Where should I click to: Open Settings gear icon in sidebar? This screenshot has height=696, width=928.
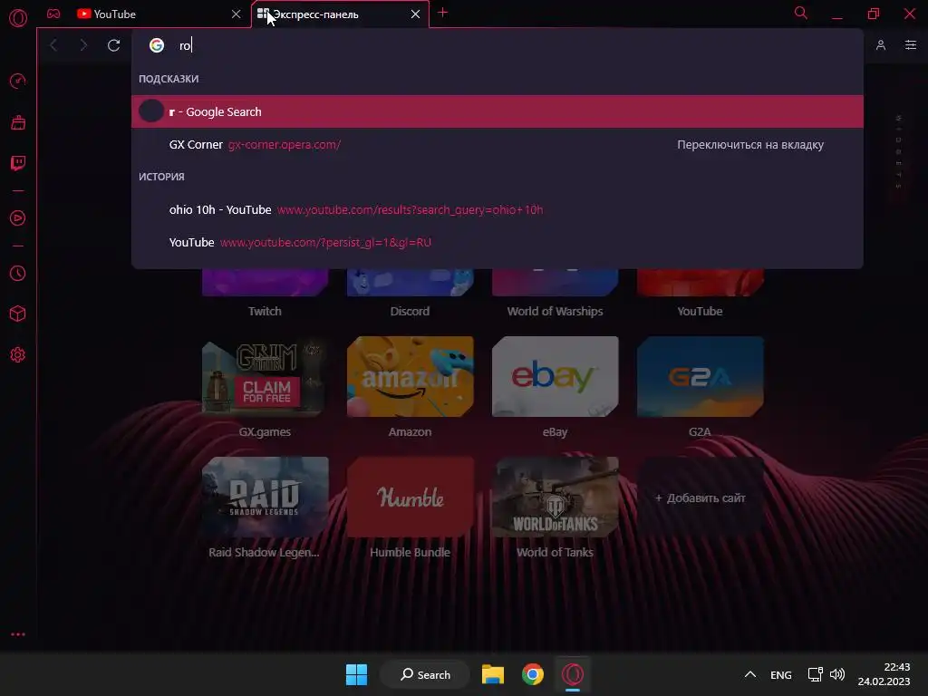(18, 354)
